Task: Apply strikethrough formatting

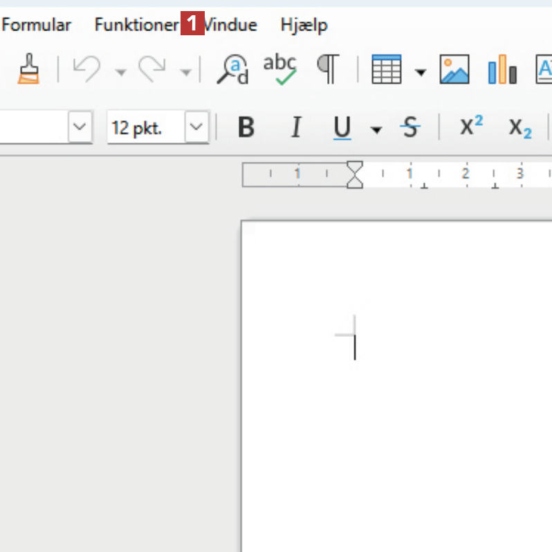Action: [x=411, y=128]
